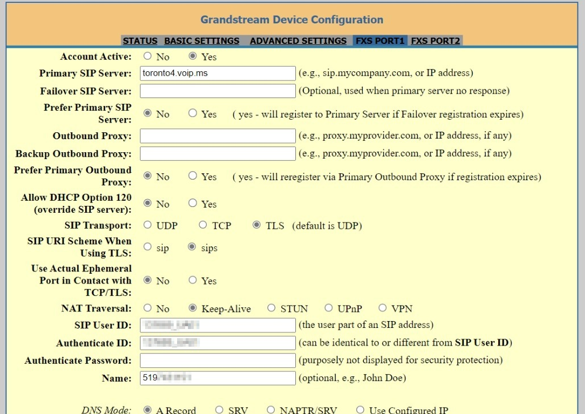
Task: Open the STATUS tab
Action: (140, 40)
